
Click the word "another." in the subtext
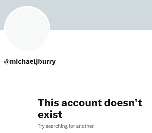tap(85, 126)
